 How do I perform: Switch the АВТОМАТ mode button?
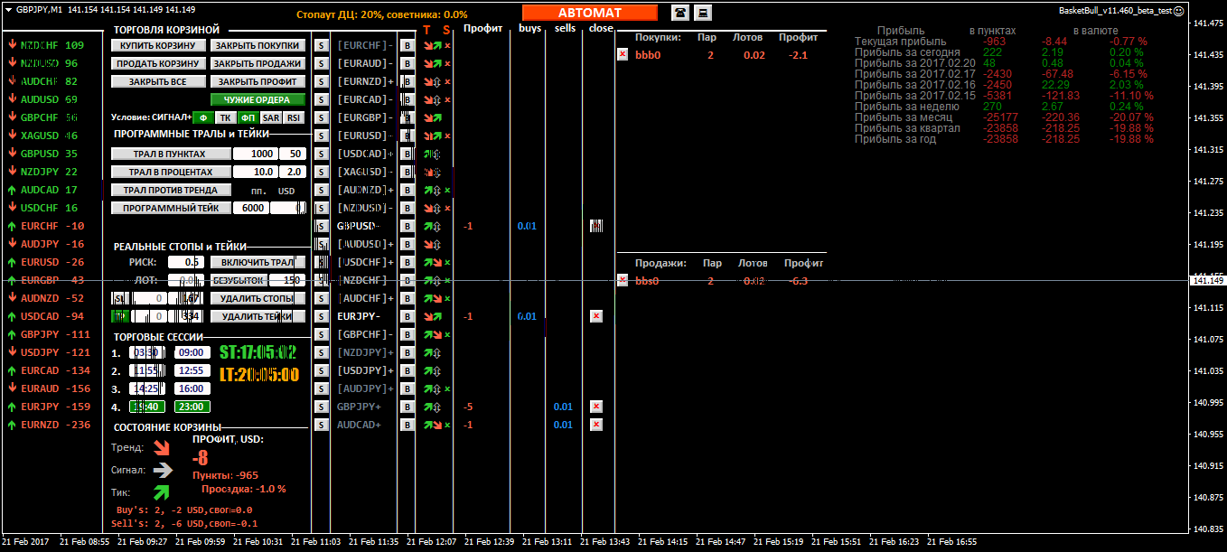click(590, 13)
